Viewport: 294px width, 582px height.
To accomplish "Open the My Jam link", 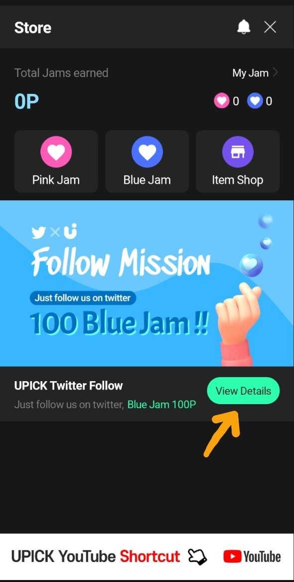I will click(x=250, y=73).
